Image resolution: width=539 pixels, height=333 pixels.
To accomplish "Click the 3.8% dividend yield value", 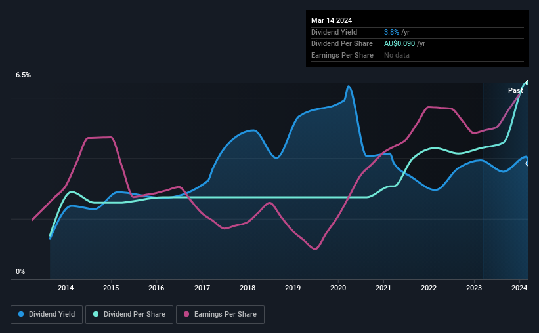I will pyautogui.click(x=391, y=32).
